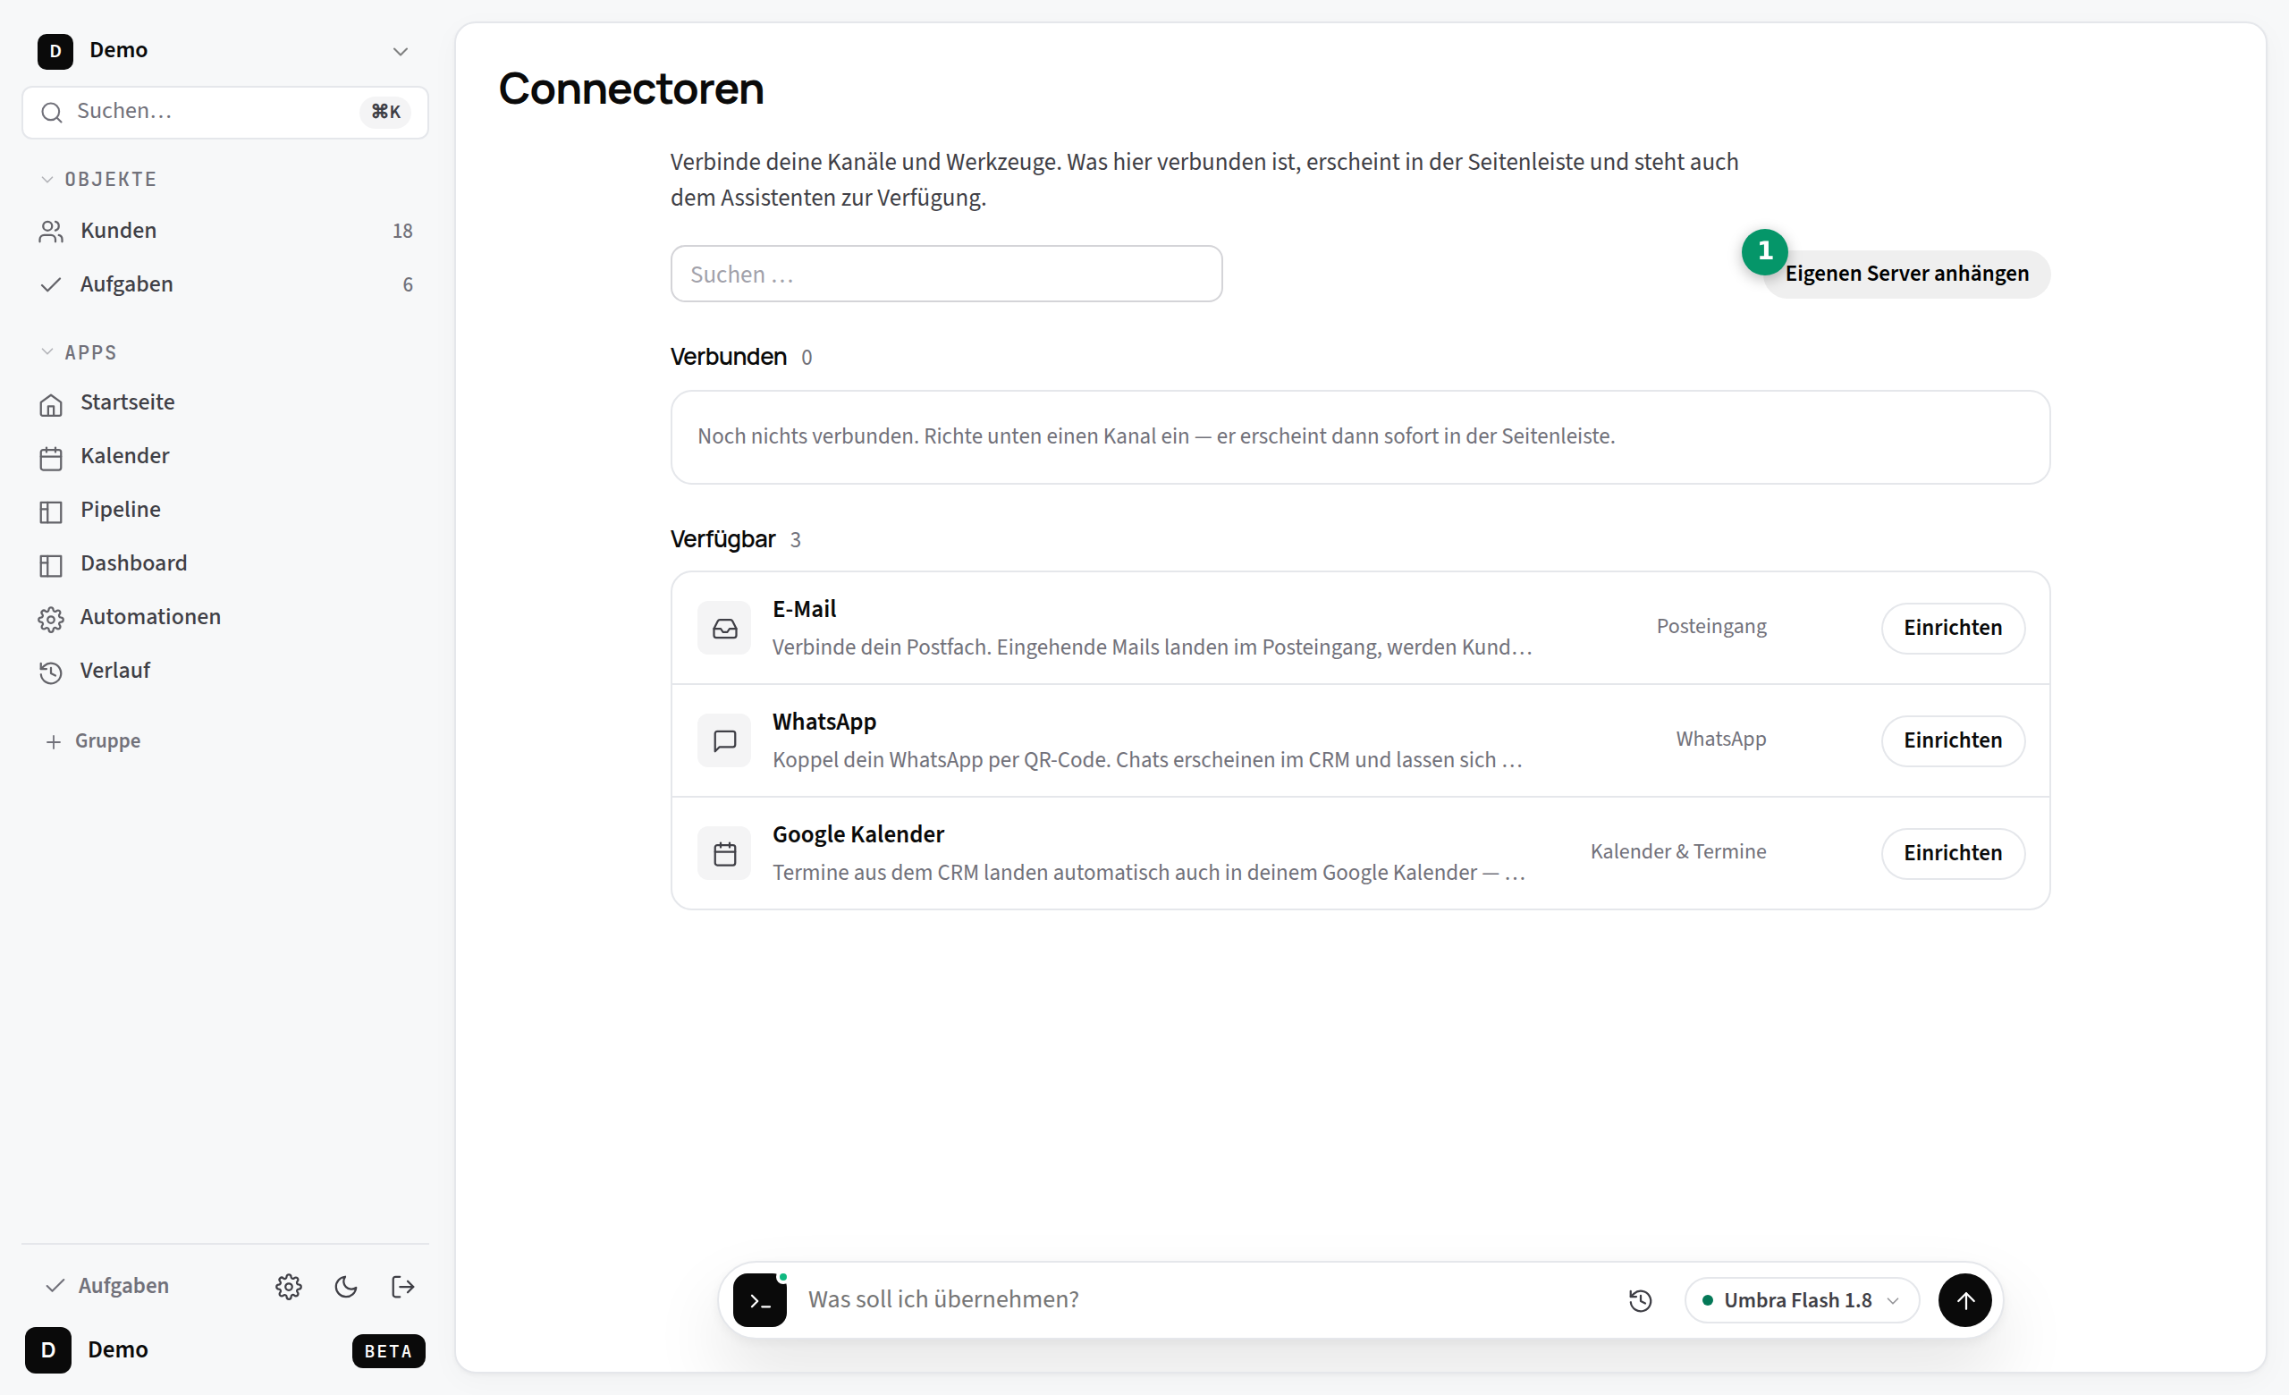Screen dimensions: 2289x1395
Task: Click the Aufgaben checkmark icon under Objekte
Action: click(51, 284)
